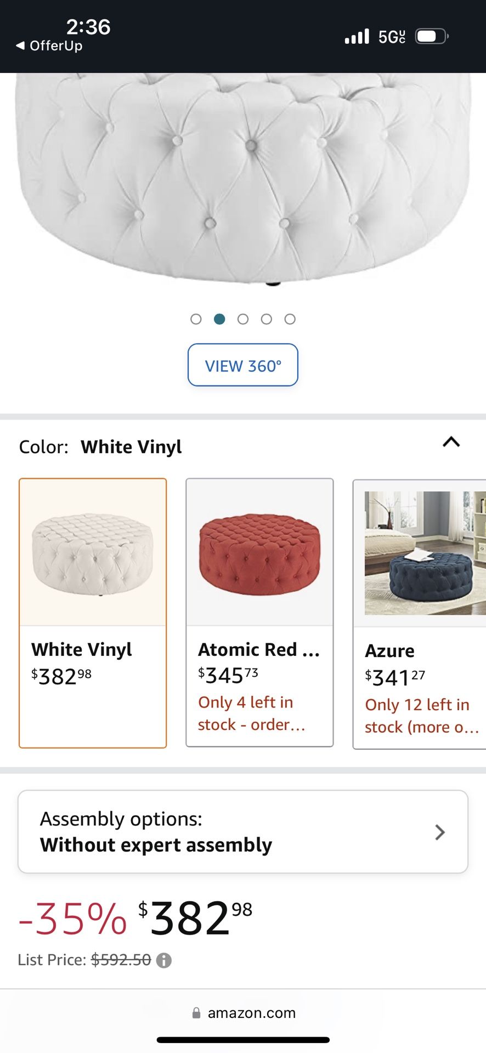
Task: Tap the crossed-out list price $592.50
Action: pos(120,960)
